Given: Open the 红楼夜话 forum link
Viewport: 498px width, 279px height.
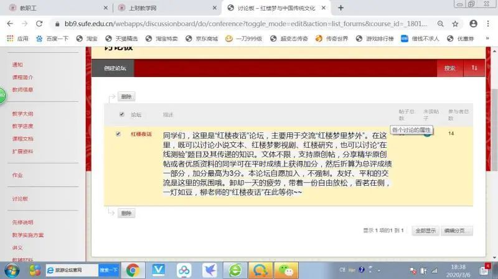Looking at the screenshot, I should 141,134.
